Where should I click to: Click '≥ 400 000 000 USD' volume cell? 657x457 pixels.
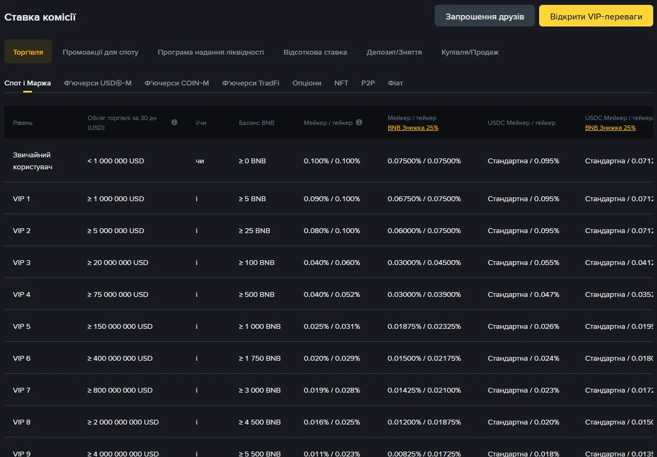[x=120, y=358]
